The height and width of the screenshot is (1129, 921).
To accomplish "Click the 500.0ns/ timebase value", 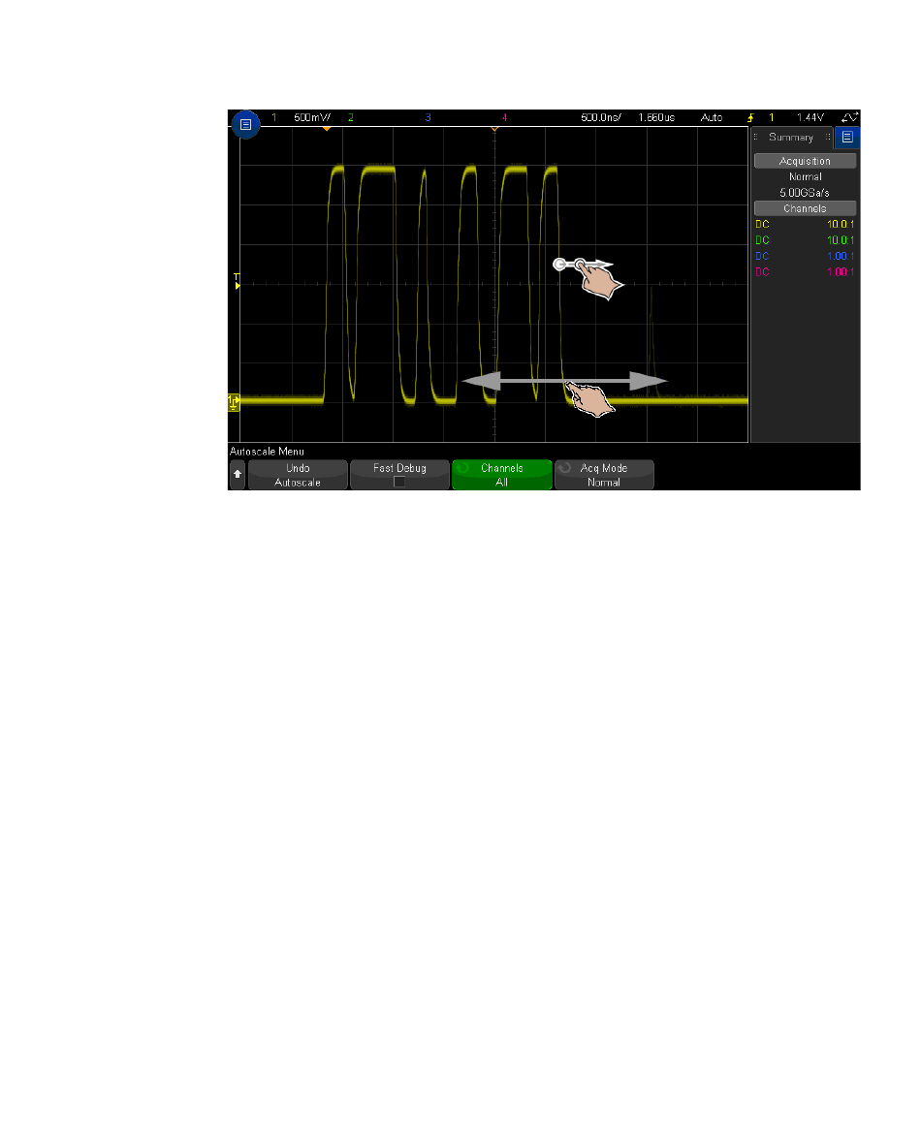I will [600, 117].
